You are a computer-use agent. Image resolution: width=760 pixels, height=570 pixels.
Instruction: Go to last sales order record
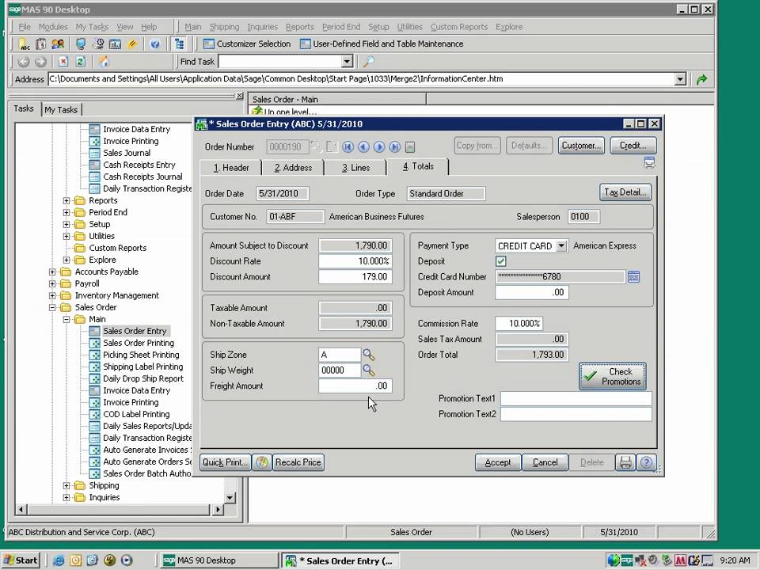click(x=394, y=147)
